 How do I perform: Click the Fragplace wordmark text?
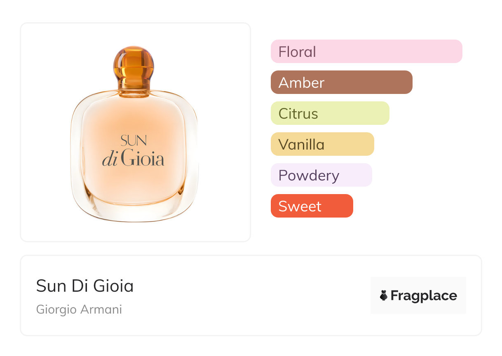(424, 296)
